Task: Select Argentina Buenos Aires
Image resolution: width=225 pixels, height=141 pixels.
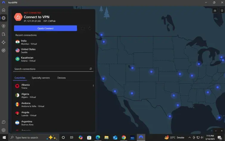Action: (53, 123)
